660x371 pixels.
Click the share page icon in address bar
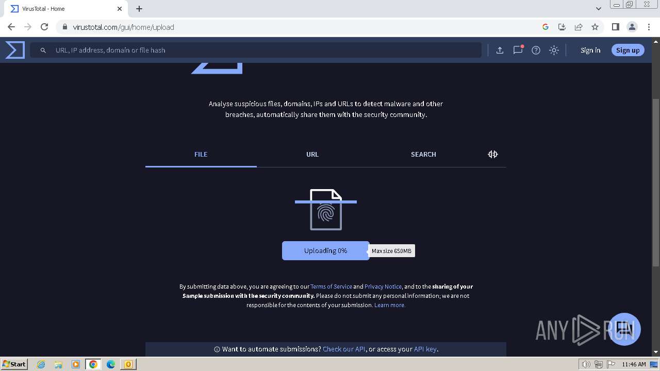[x=579, y=27]
